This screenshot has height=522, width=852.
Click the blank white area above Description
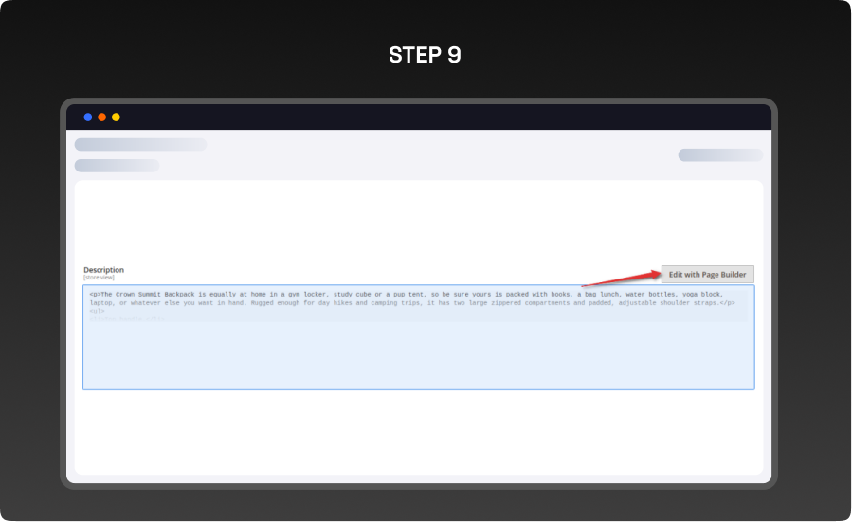click(418, 223)
